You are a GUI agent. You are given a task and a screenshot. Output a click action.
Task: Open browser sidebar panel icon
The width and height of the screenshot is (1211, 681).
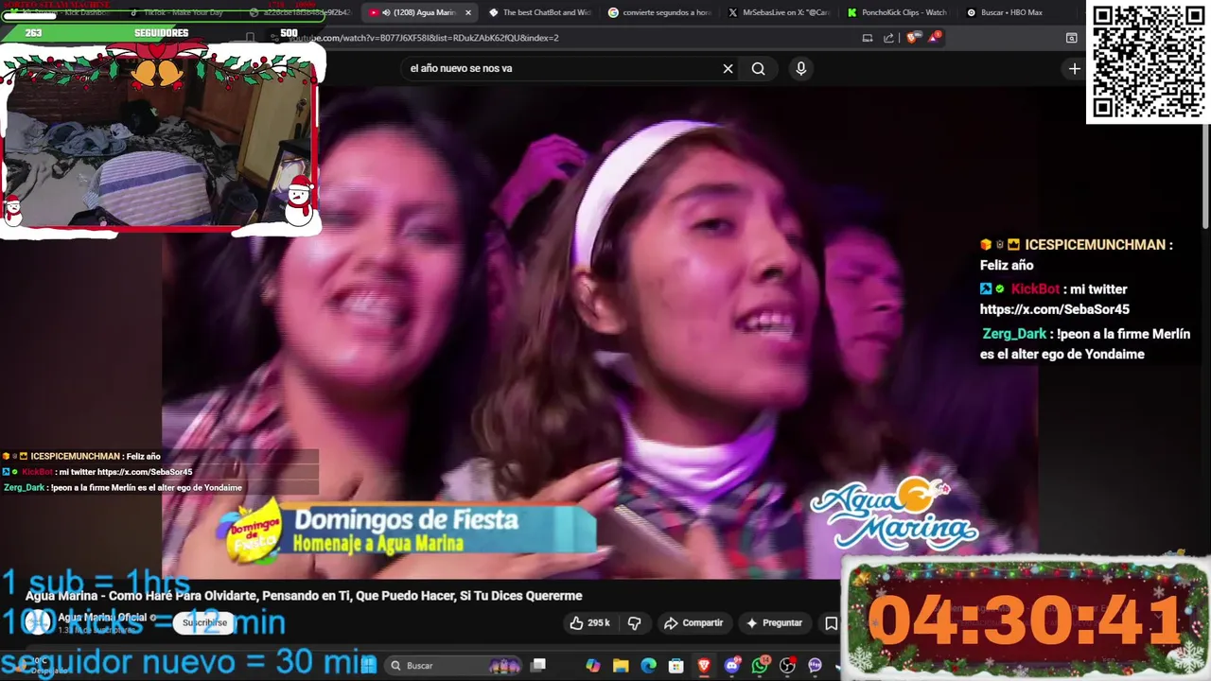(1071, 38)
